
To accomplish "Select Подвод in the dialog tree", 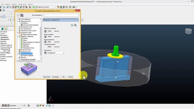I will coord(25,38).
